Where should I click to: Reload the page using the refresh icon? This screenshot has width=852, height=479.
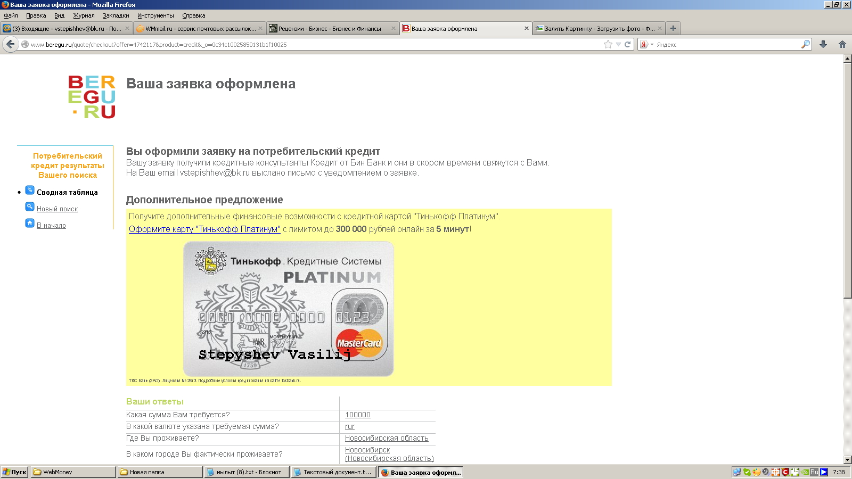coord(628,45)
